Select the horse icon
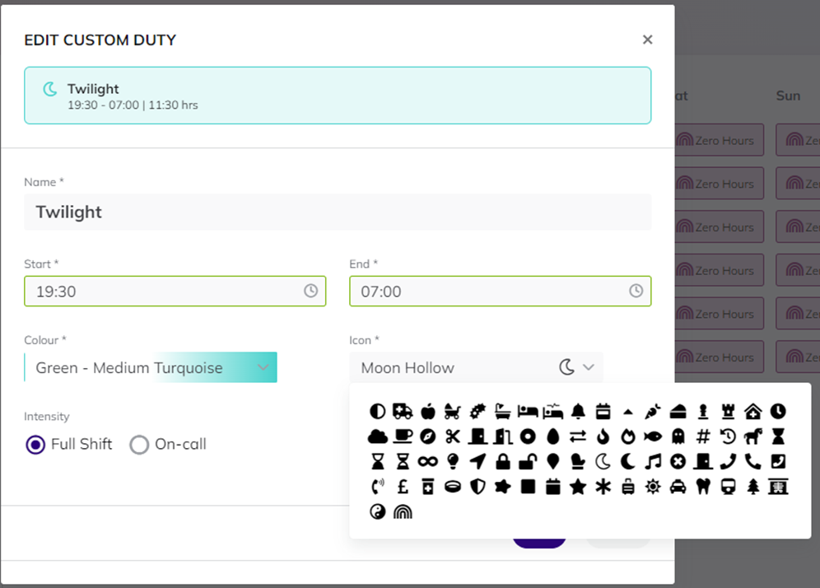 pyautogui.click(x=753, y=436)
